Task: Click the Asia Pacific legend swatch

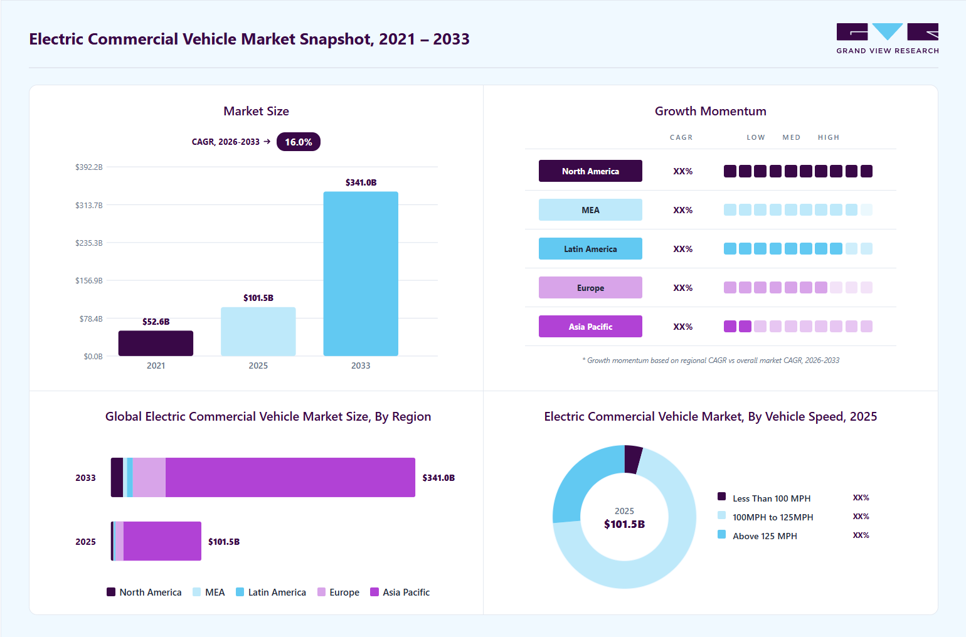Action: coord(374,592)
